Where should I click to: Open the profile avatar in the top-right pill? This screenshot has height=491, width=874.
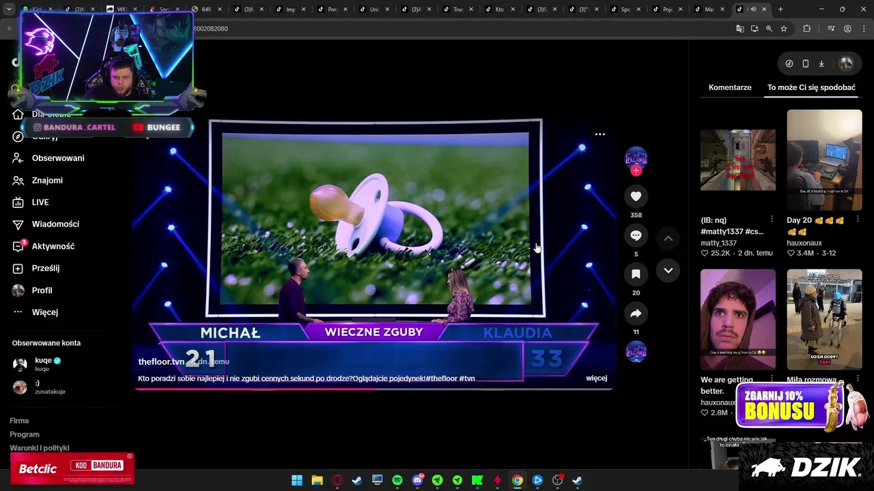click(846, 63)
